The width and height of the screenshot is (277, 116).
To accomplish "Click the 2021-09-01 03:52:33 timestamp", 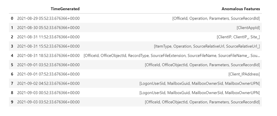I will pos(48,65).
